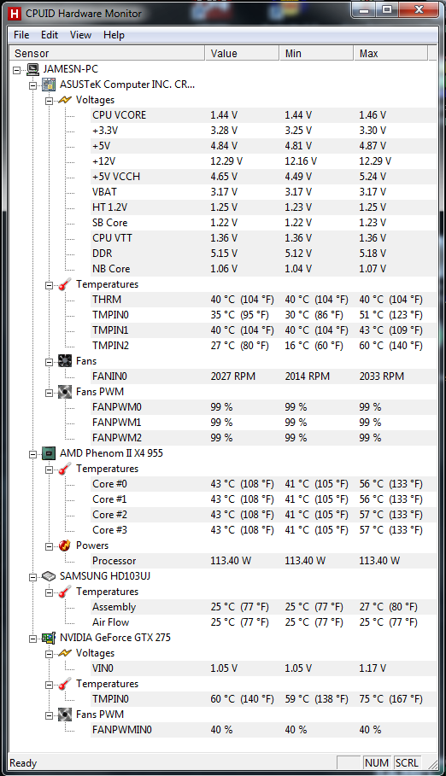Collapse the NVIDIA Fans PWM group
446x776 pixels.
coord(49,715)
